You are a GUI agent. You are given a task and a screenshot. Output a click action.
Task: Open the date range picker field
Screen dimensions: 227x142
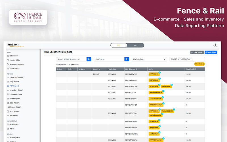(x=187, y=59)
